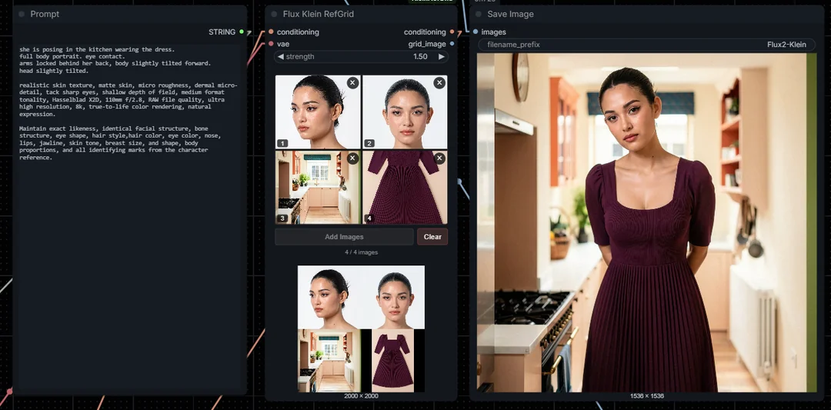Click the grid_image output connector dot
831x410 pixels.
(x=452, y=44)
